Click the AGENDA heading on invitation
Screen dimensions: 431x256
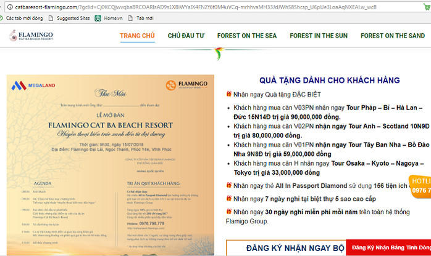[x=43, y=183]
